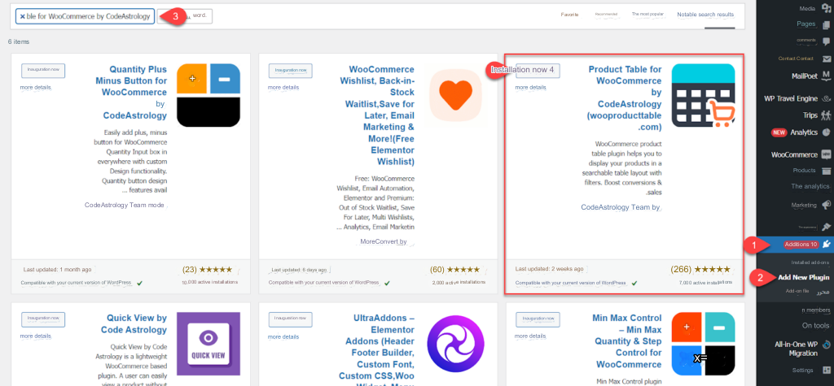Click the Analytics pie chart icon
Image resolution: width=834 pixels, height=386 pixels.
click(826, 132)
